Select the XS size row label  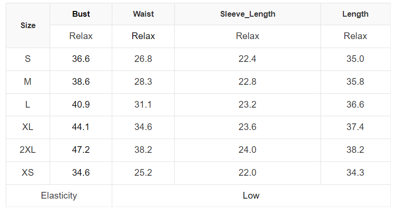(x=28, y=173)
